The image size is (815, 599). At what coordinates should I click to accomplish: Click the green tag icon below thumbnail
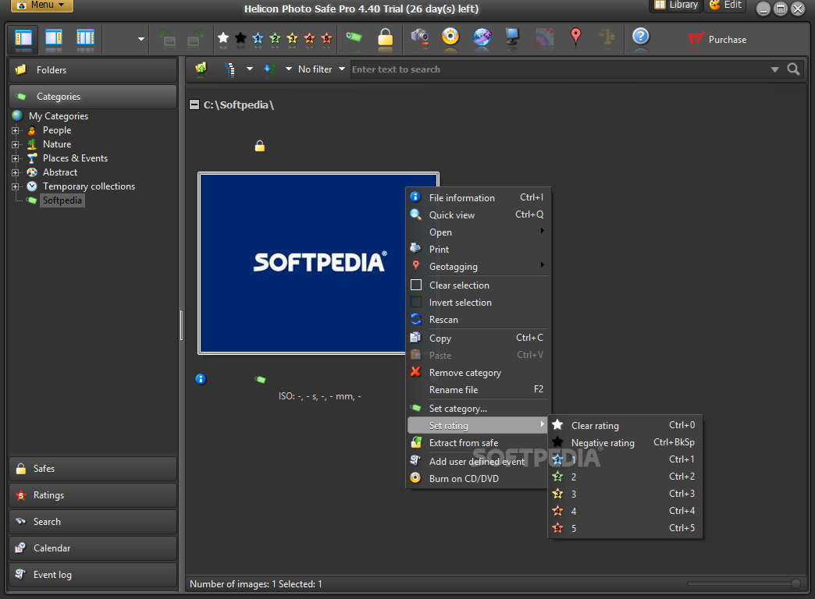[x=261, y=380]
